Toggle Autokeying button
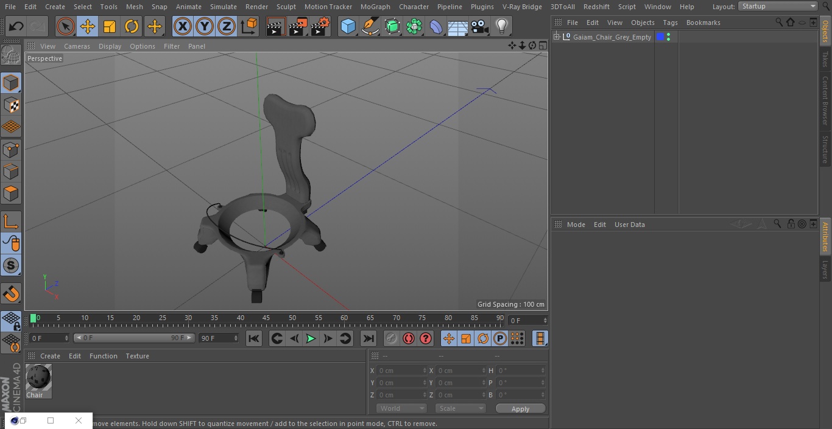The width and height of the screenshot is (832, 429). (409, 338)
